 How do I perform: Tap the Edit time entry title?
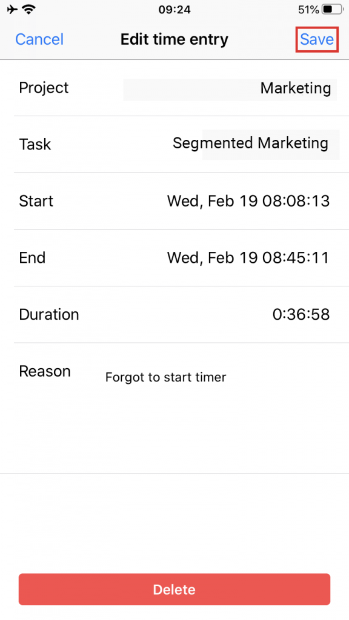click(174, 39)
